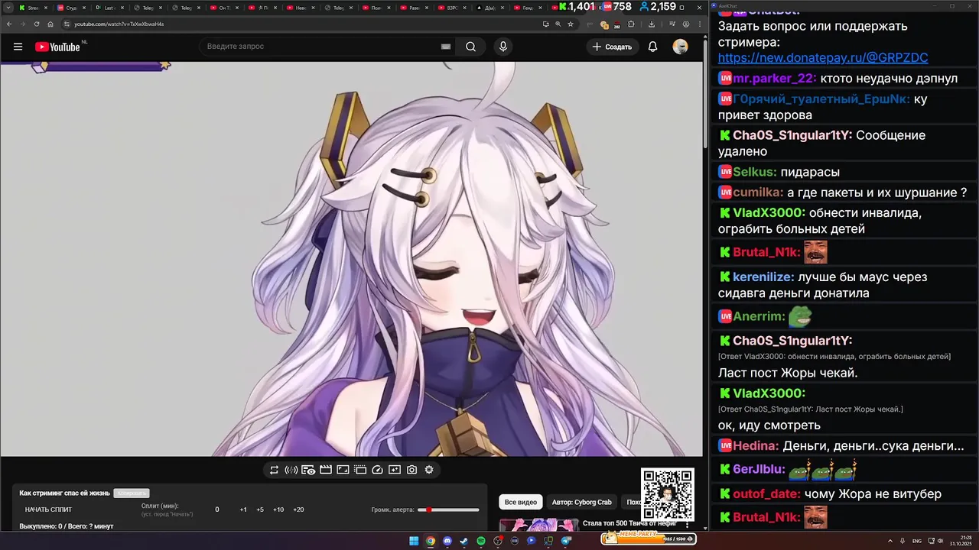Adjust the Громк. алерта volume slider
This screenshot has width=979, height=550.
click(448, 510)
